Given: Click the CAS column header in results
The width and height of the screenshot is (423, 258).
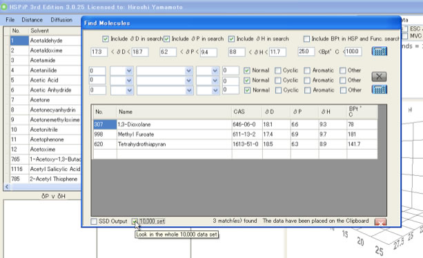Looking at the screenshot, I should click(247, 112).
